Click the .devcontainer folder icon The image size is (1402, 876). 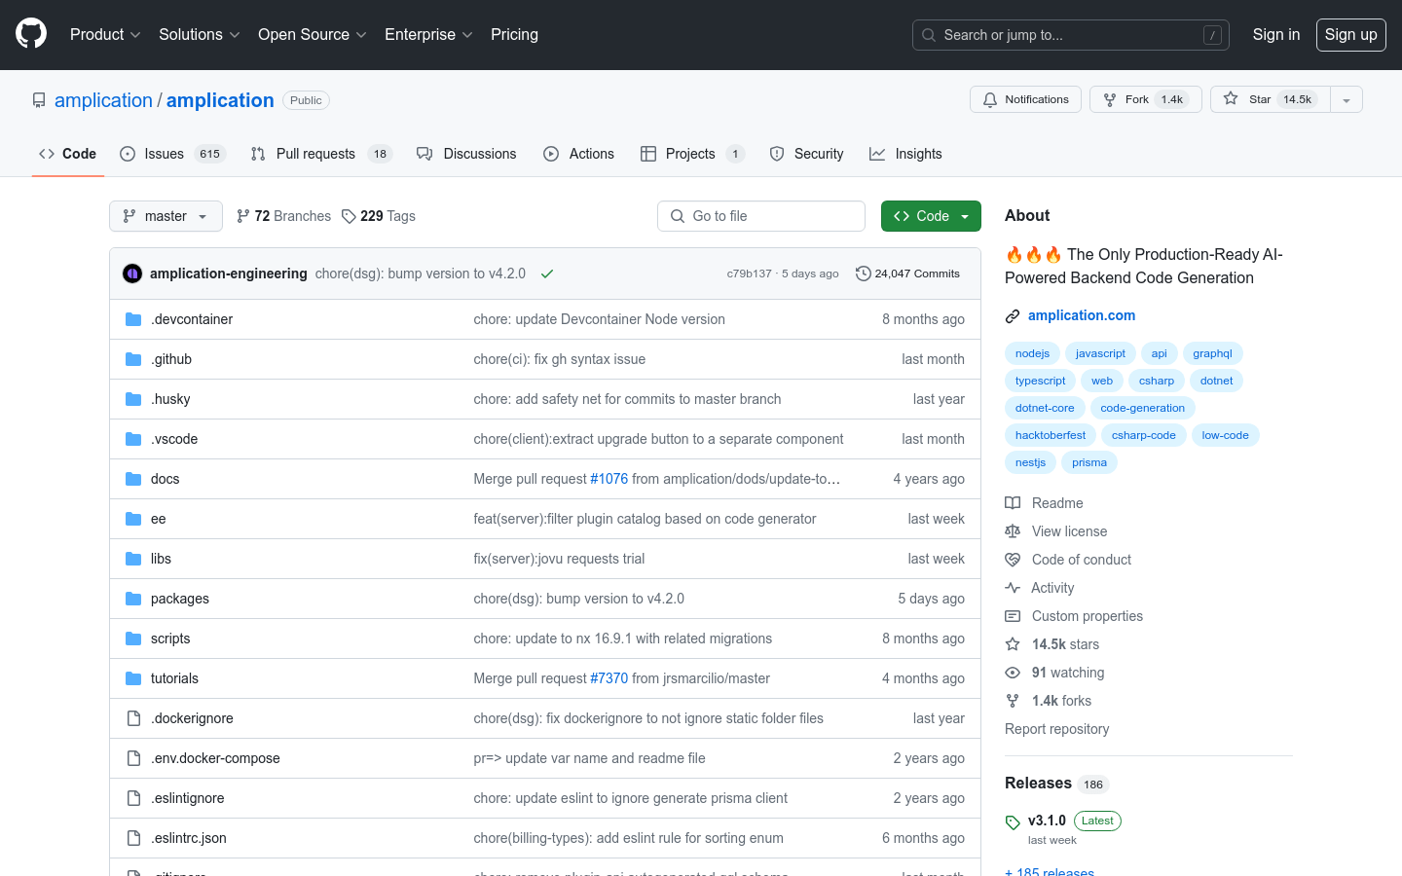click(x=133, y=319)
